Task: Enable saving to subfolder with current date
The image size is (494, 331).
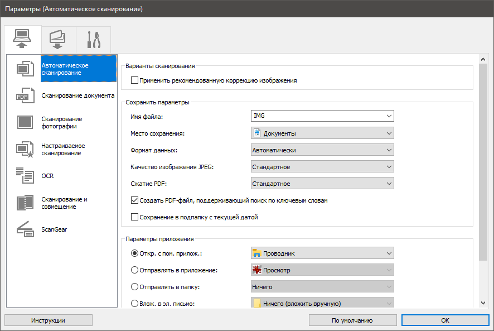Action: point(134,217)
